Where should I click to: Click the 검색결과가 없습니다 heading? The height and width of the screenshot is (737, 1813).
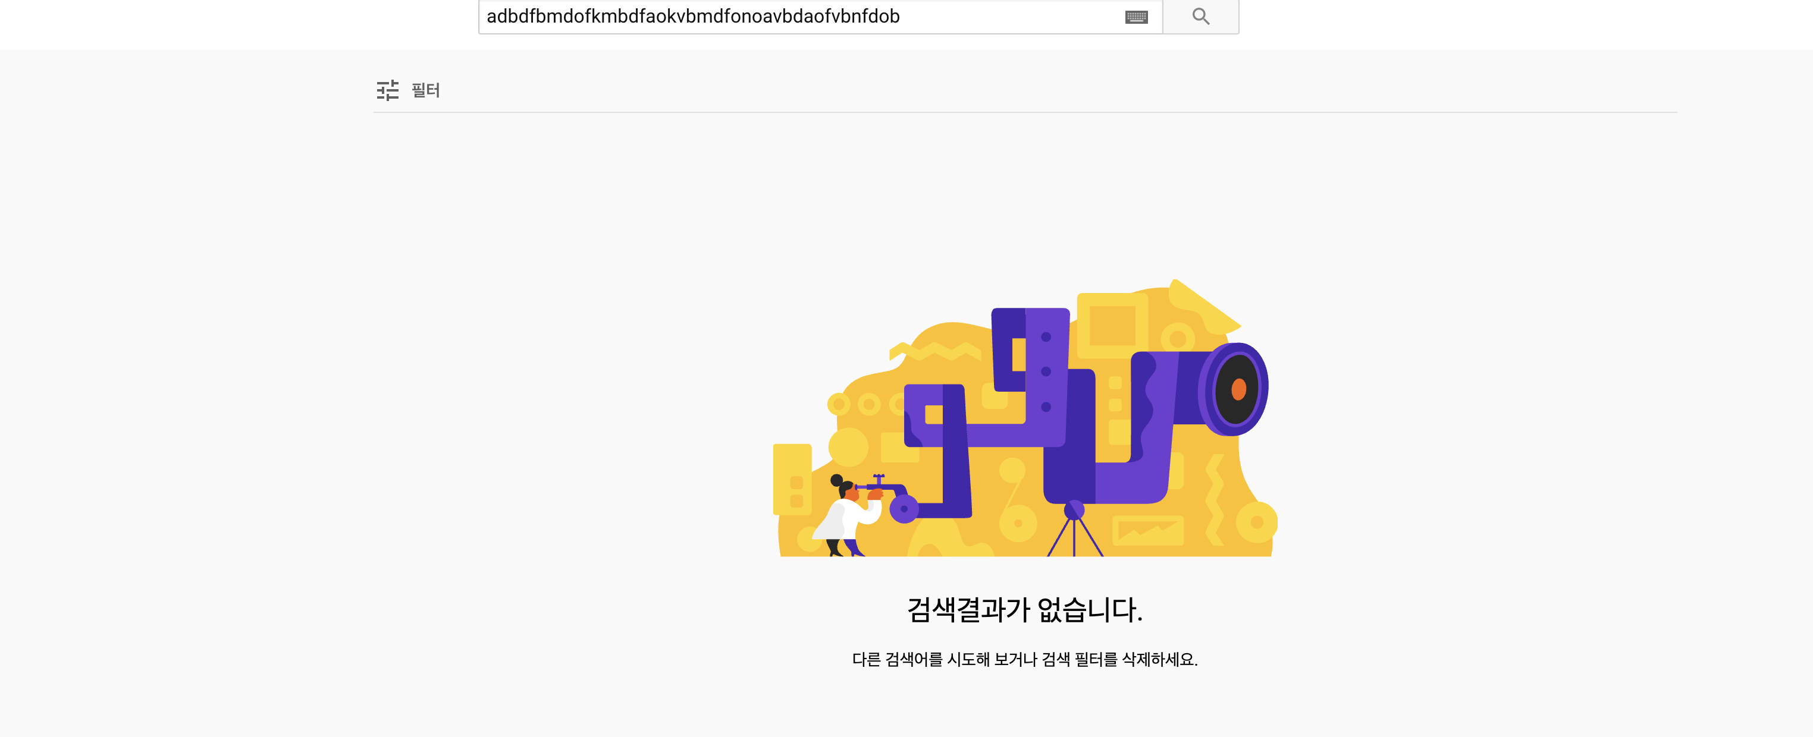click(1024, 609)
